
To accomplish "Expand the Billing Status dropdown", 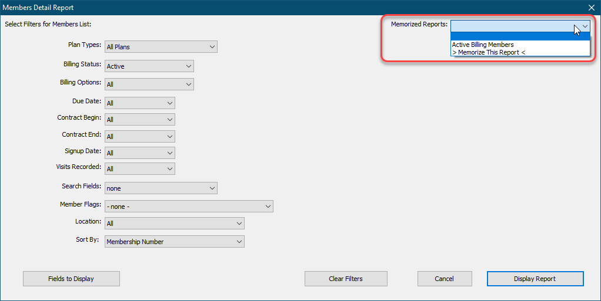I will point(149,66).
